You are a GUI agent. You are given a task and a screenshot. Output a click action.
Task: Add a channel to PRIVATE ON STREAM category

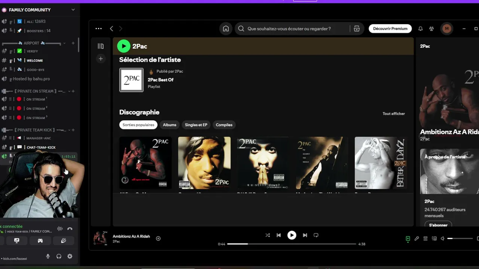[x=73, y=91]
